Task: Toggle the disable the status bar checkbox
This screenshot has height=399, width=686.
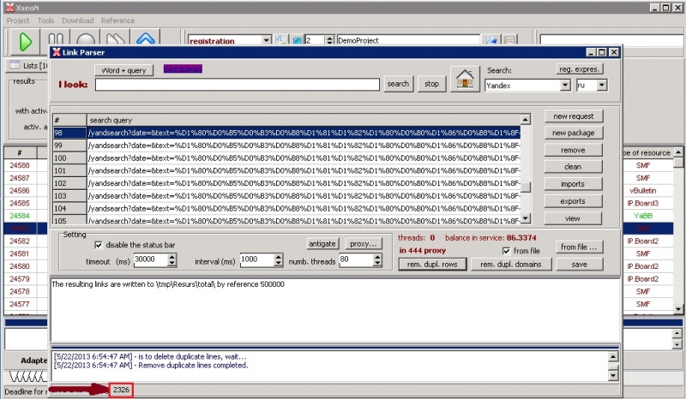Action: point(99,245)
